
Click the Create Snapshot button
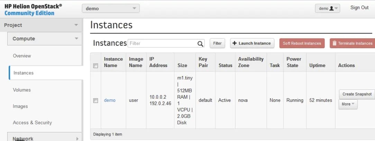pos(357,94)
